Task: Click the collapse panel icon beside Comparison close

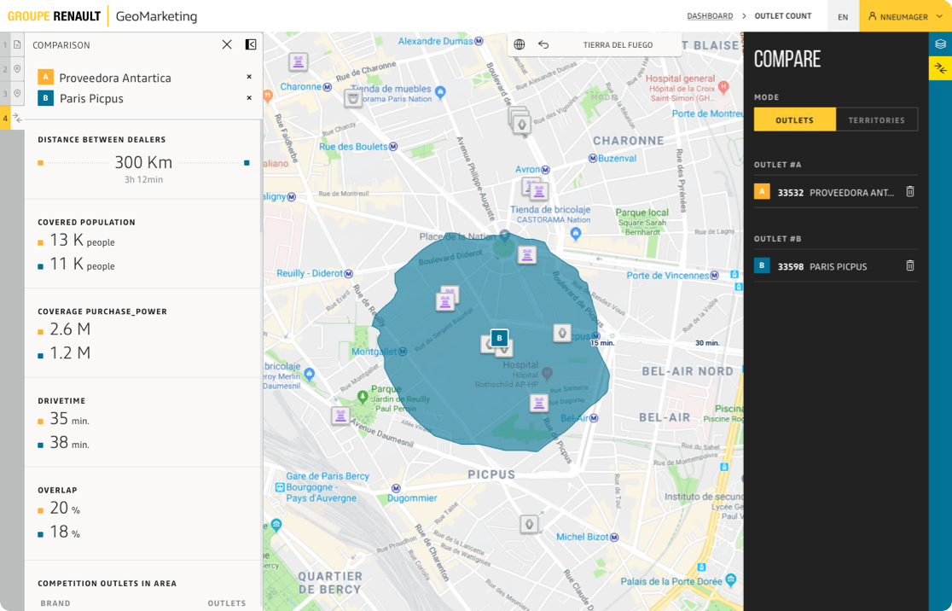Action: coord(249,44)
